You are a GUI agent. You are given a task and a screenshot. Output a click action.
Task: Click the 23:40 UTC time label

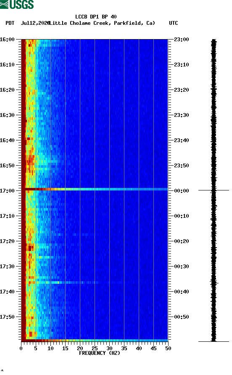click(x=182, y=140)
